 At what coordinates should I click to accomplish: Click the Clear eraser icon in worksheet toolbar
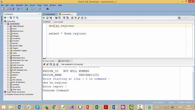point(79,18)
